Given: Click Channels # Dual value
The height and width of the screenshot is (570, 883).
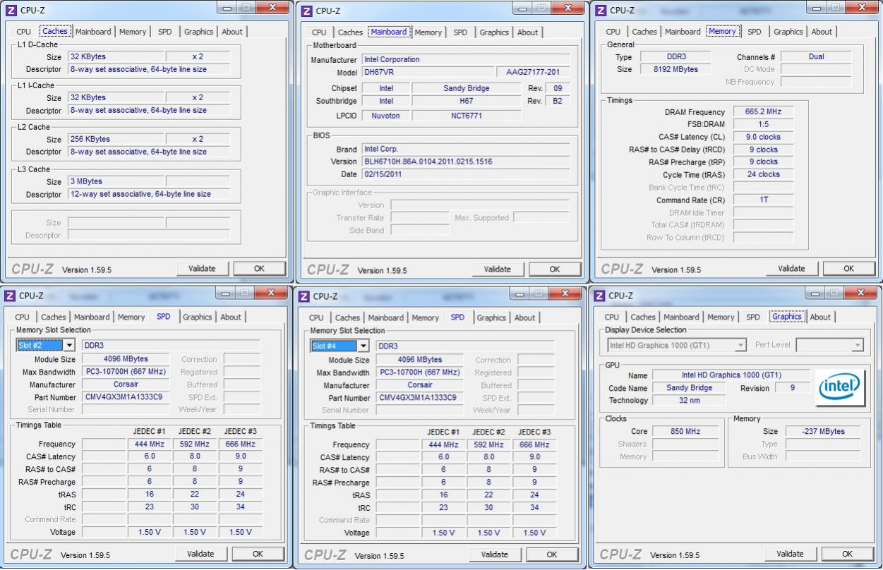Looking at the screenshot, I should [x=816, y=57].
